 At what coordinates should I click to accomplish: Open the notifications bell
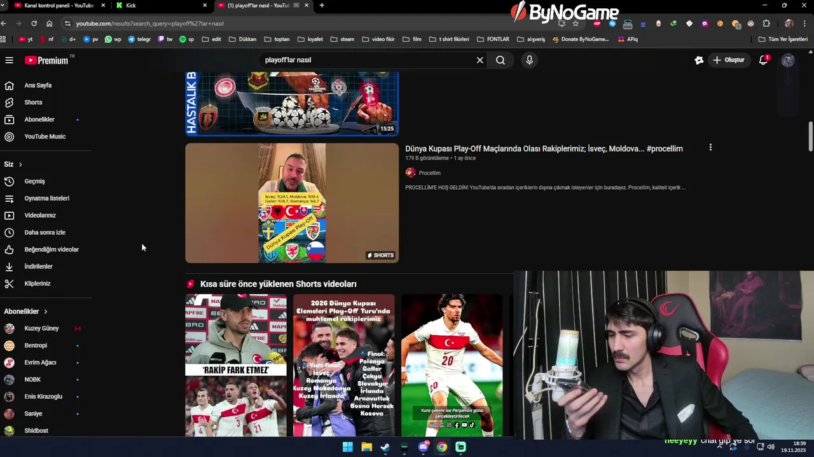(x=763, y=60)
